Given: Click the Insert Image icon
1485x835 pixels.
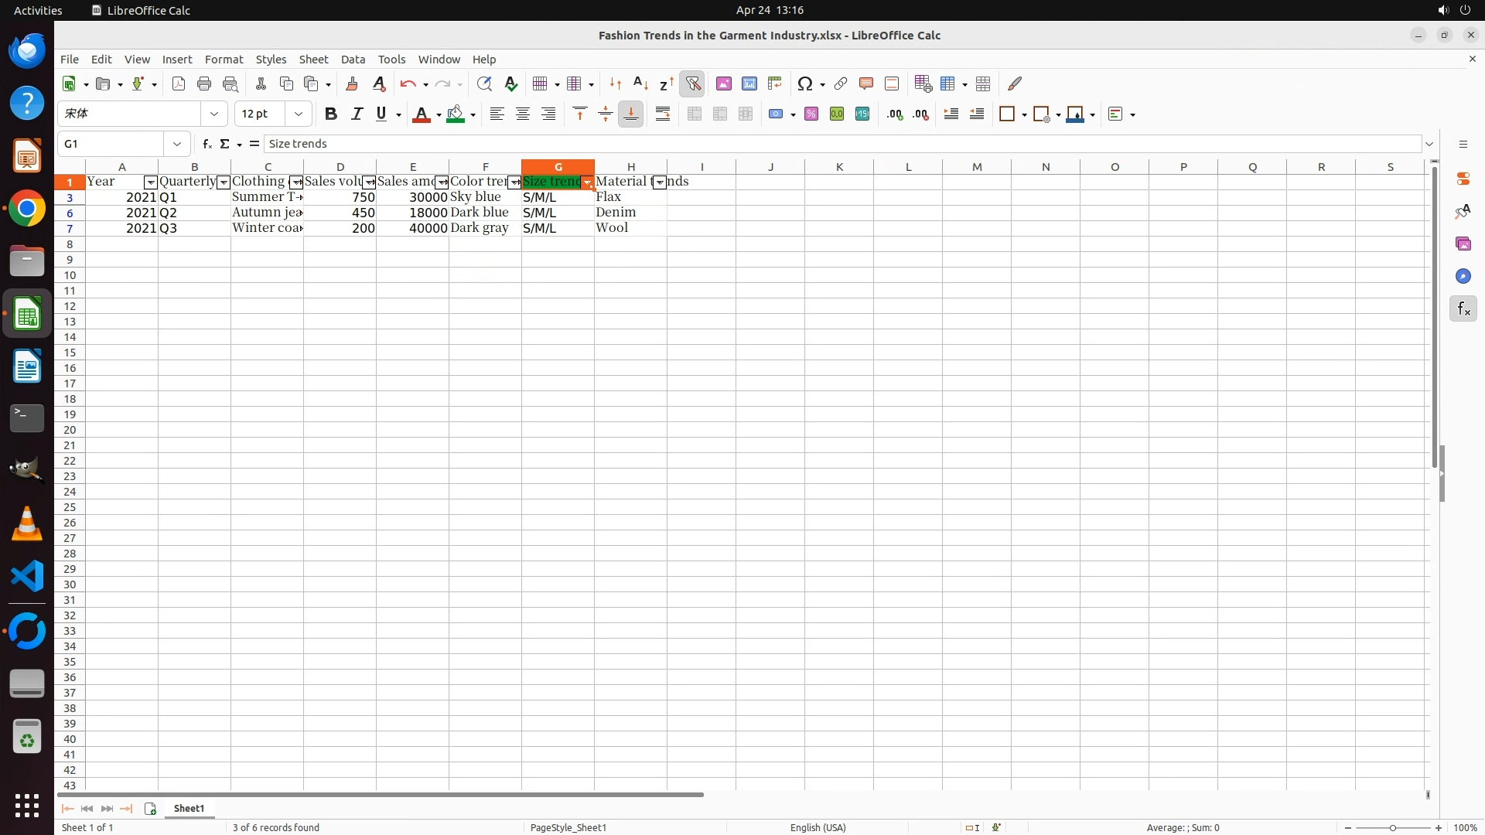Looking at the screenshot, I should click(723, 83).
